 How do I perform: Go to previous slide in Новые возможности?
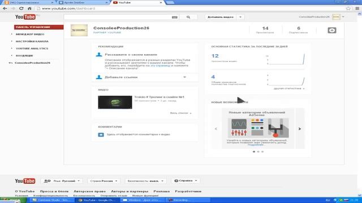216,129
